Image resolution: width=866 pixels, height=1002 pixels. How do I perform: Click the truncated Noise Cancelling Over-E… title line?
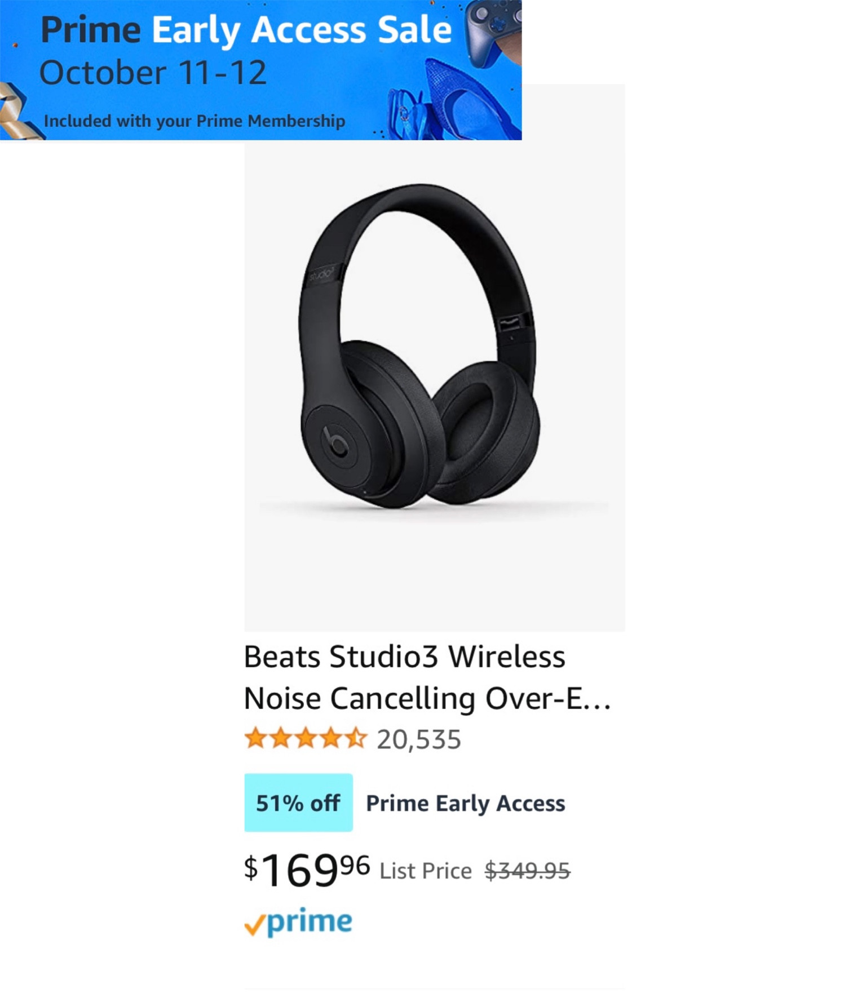[426, 698]
